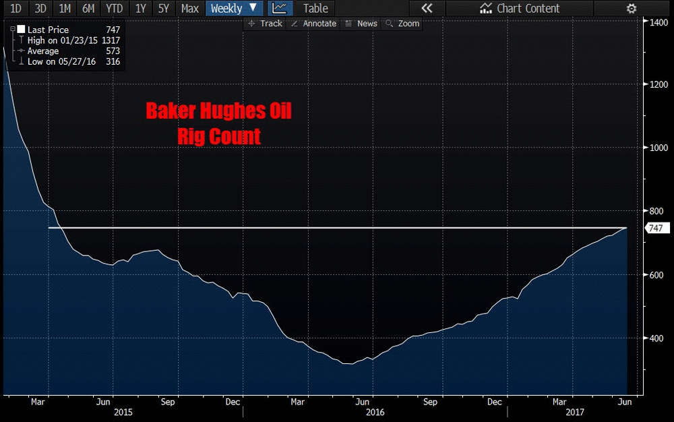Viewport: 674px width, 422px height.
Task: Open Chart Content panel
Action: coord(520,8)
